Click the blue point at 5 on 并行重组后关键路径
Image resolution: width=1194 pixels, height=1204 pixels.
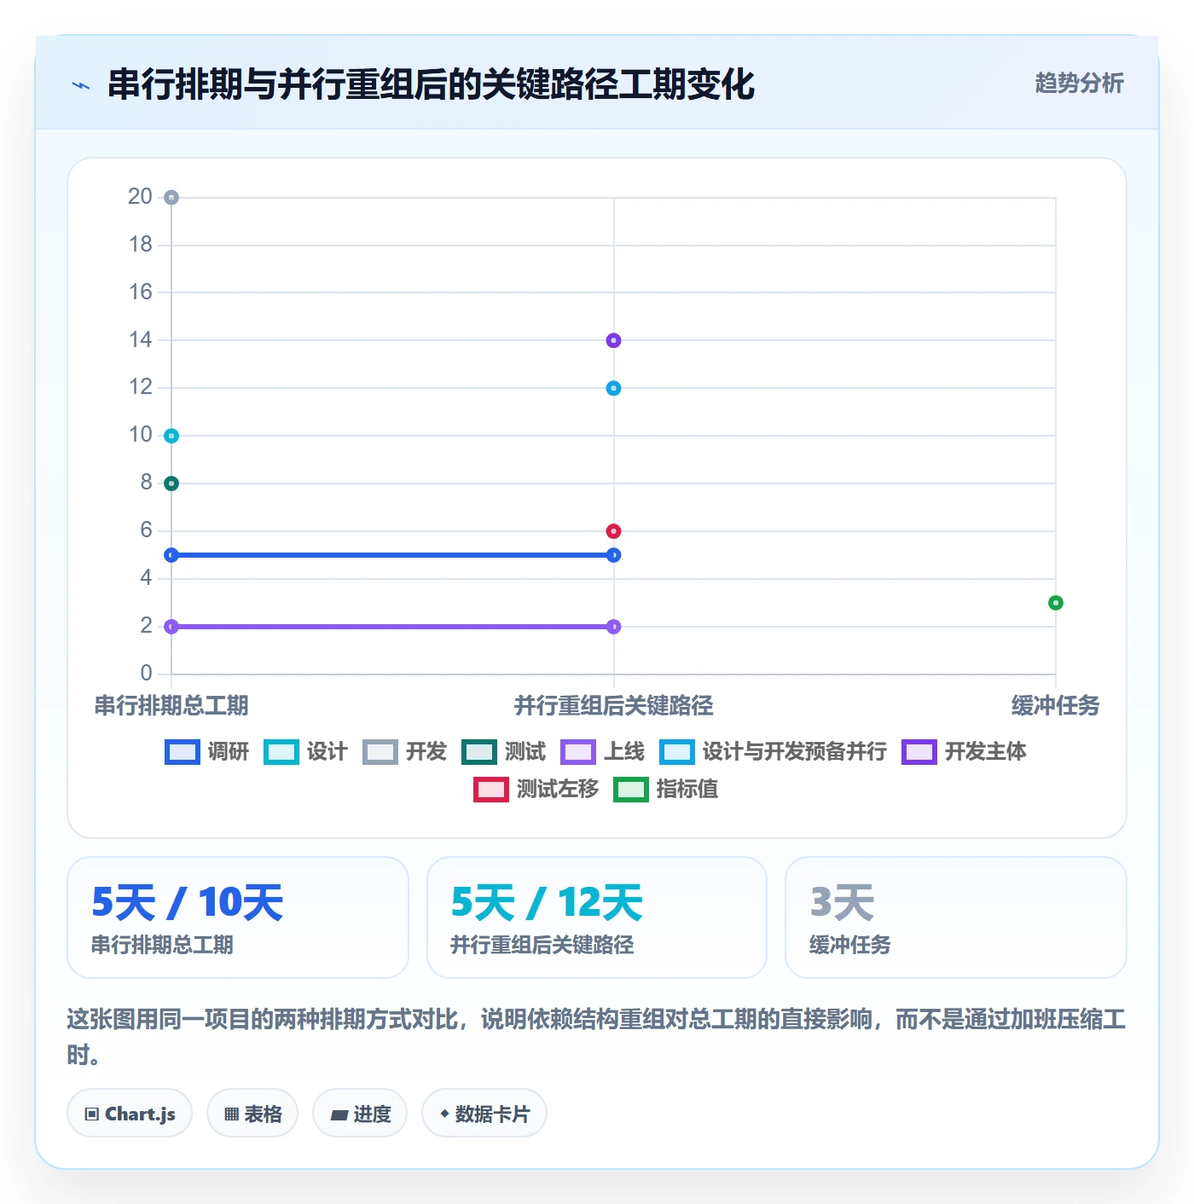(613, 555)
